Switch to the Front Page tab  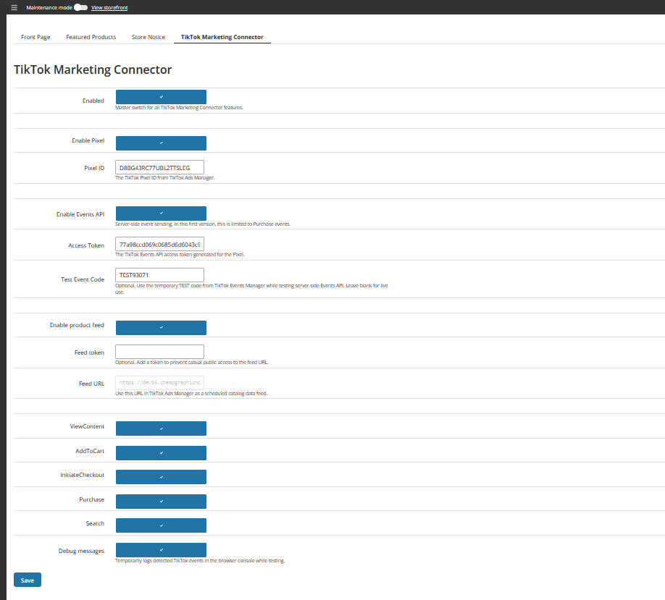tap(35, 37)
